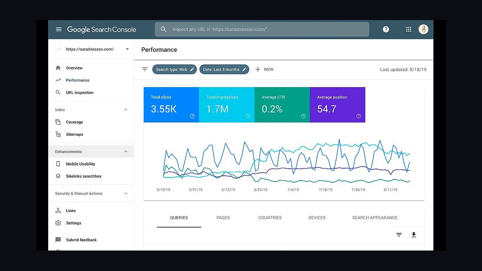The image size is (482, 271).
Task: Switch to the SEARCH APPEARANCE tab
Action: click(375, 218)
